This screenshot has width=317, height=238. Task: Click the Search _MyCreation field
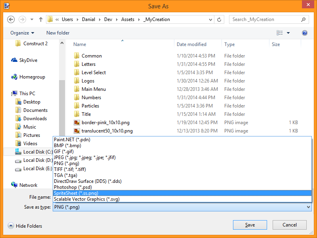pyautogui.click(x=269, y=19)
